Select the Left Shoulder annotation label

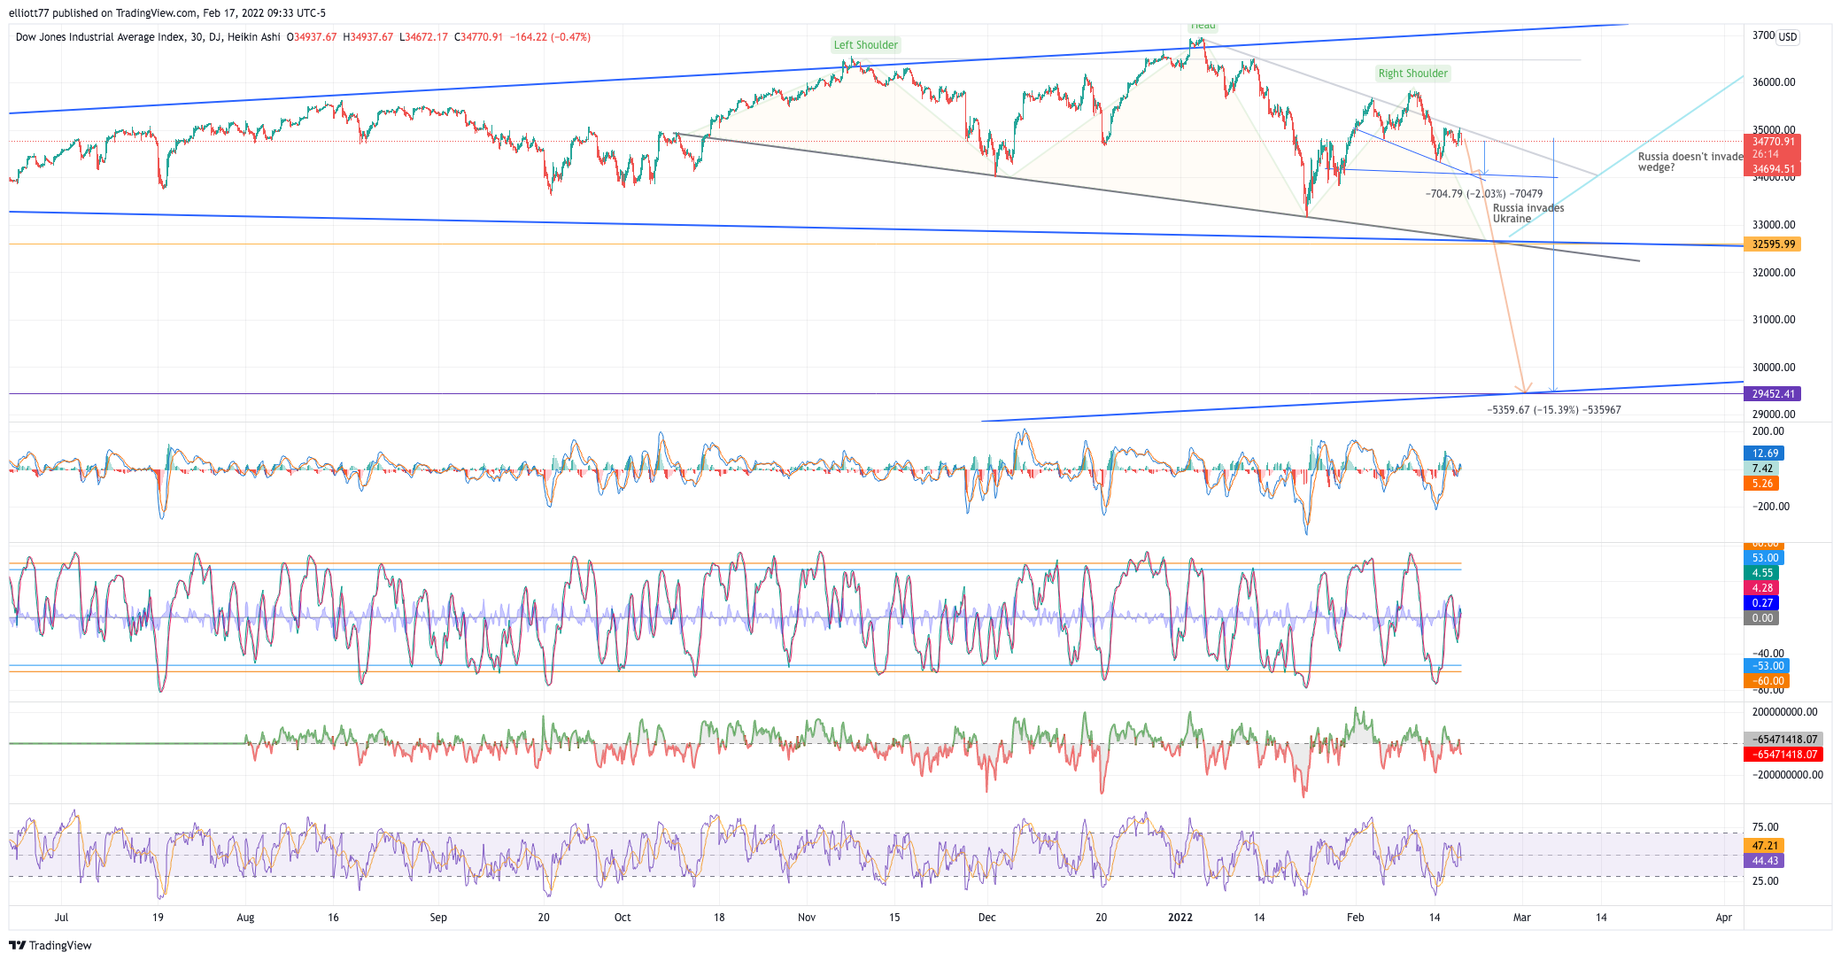pos(865,45)
